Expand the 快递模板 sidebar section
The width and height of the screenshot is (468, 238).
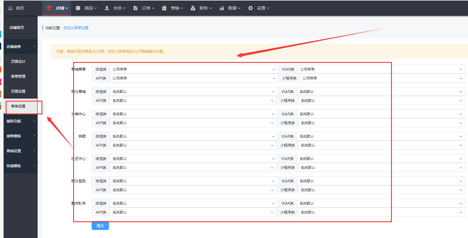click(x=21, y=166)
